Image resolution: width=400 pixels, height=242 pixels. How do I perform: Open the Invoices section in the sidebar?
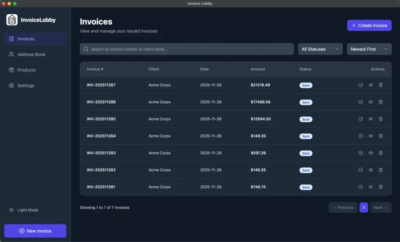coord(27,39)
